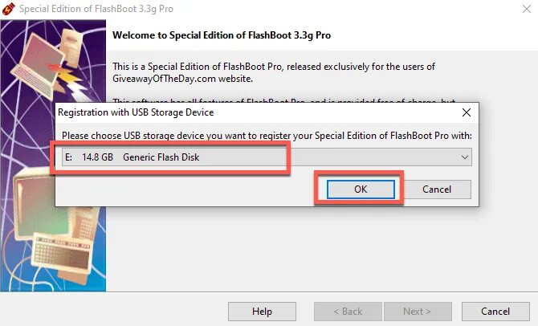Expand device list using the dropdown chevron

point(464,157)
